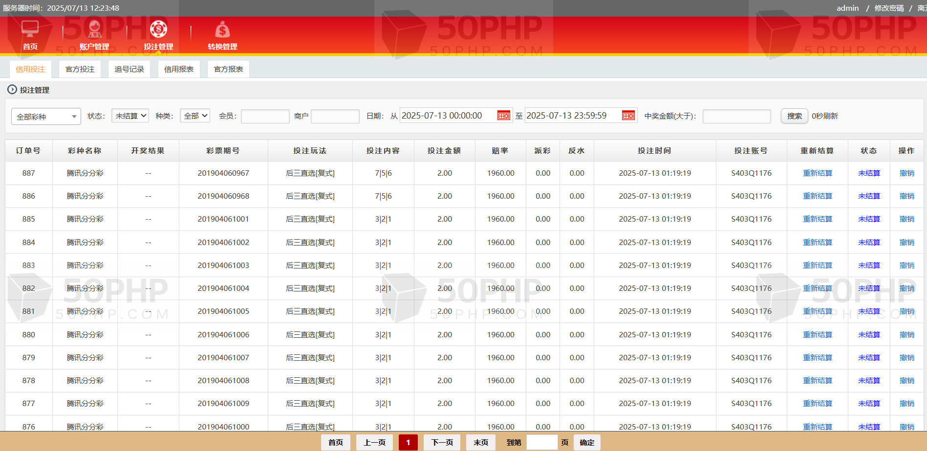This screenshot has width=927, height=451.
Task: Click the 搜索 button
Action: click(x=794, y=116)
